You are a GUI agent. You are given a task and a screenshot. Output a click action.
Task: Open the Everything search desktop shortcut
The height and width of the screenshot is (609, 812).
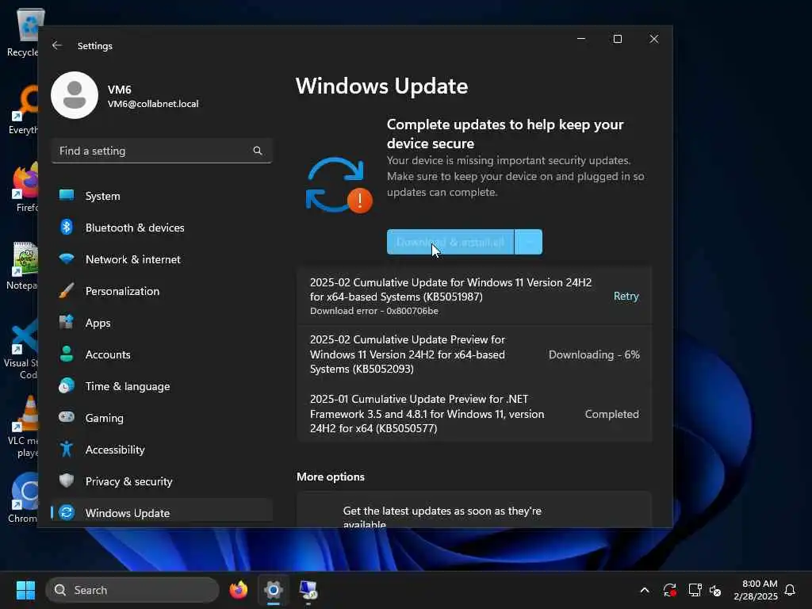point(23,109)
